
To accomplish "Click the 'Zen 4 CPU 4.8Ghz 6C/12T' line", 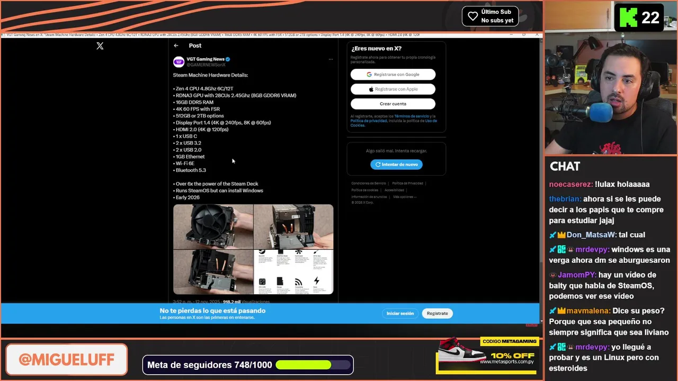I will pos(203,89).
